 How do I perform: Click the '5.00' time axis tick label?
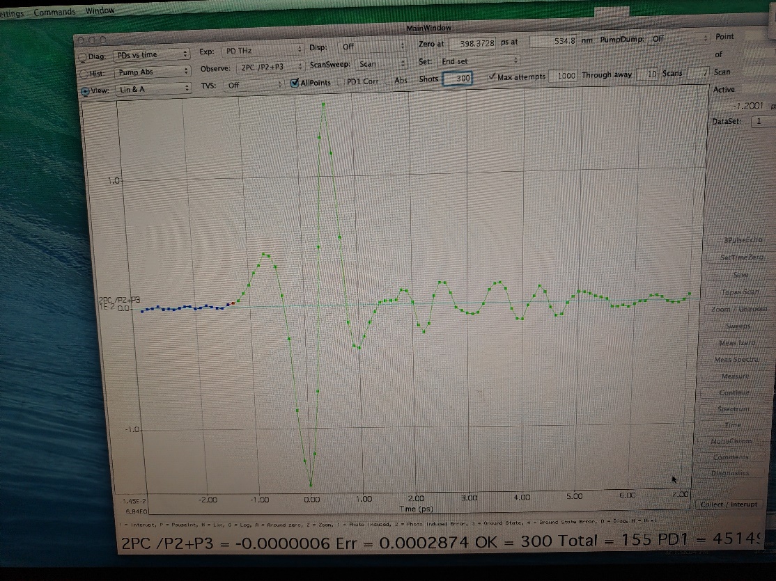click(574, 496)
